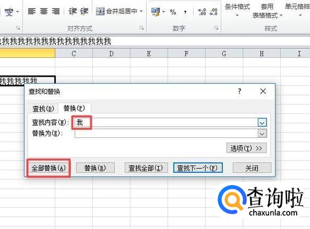This screenshot has width=310, height=229.
Task: Click the decrease decimal icon
Action: pyautogui.click(x=214, y=12)
